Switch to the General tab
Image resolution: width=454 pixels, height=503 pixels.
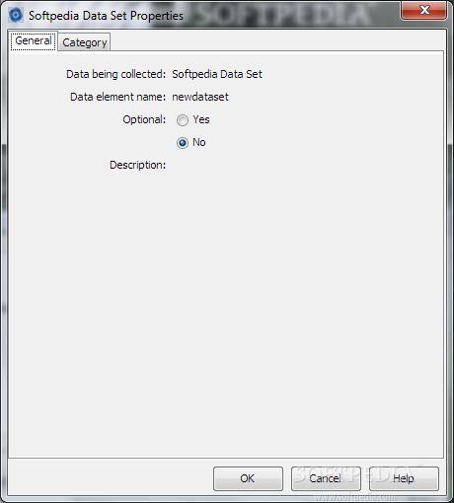click(34, 41)
